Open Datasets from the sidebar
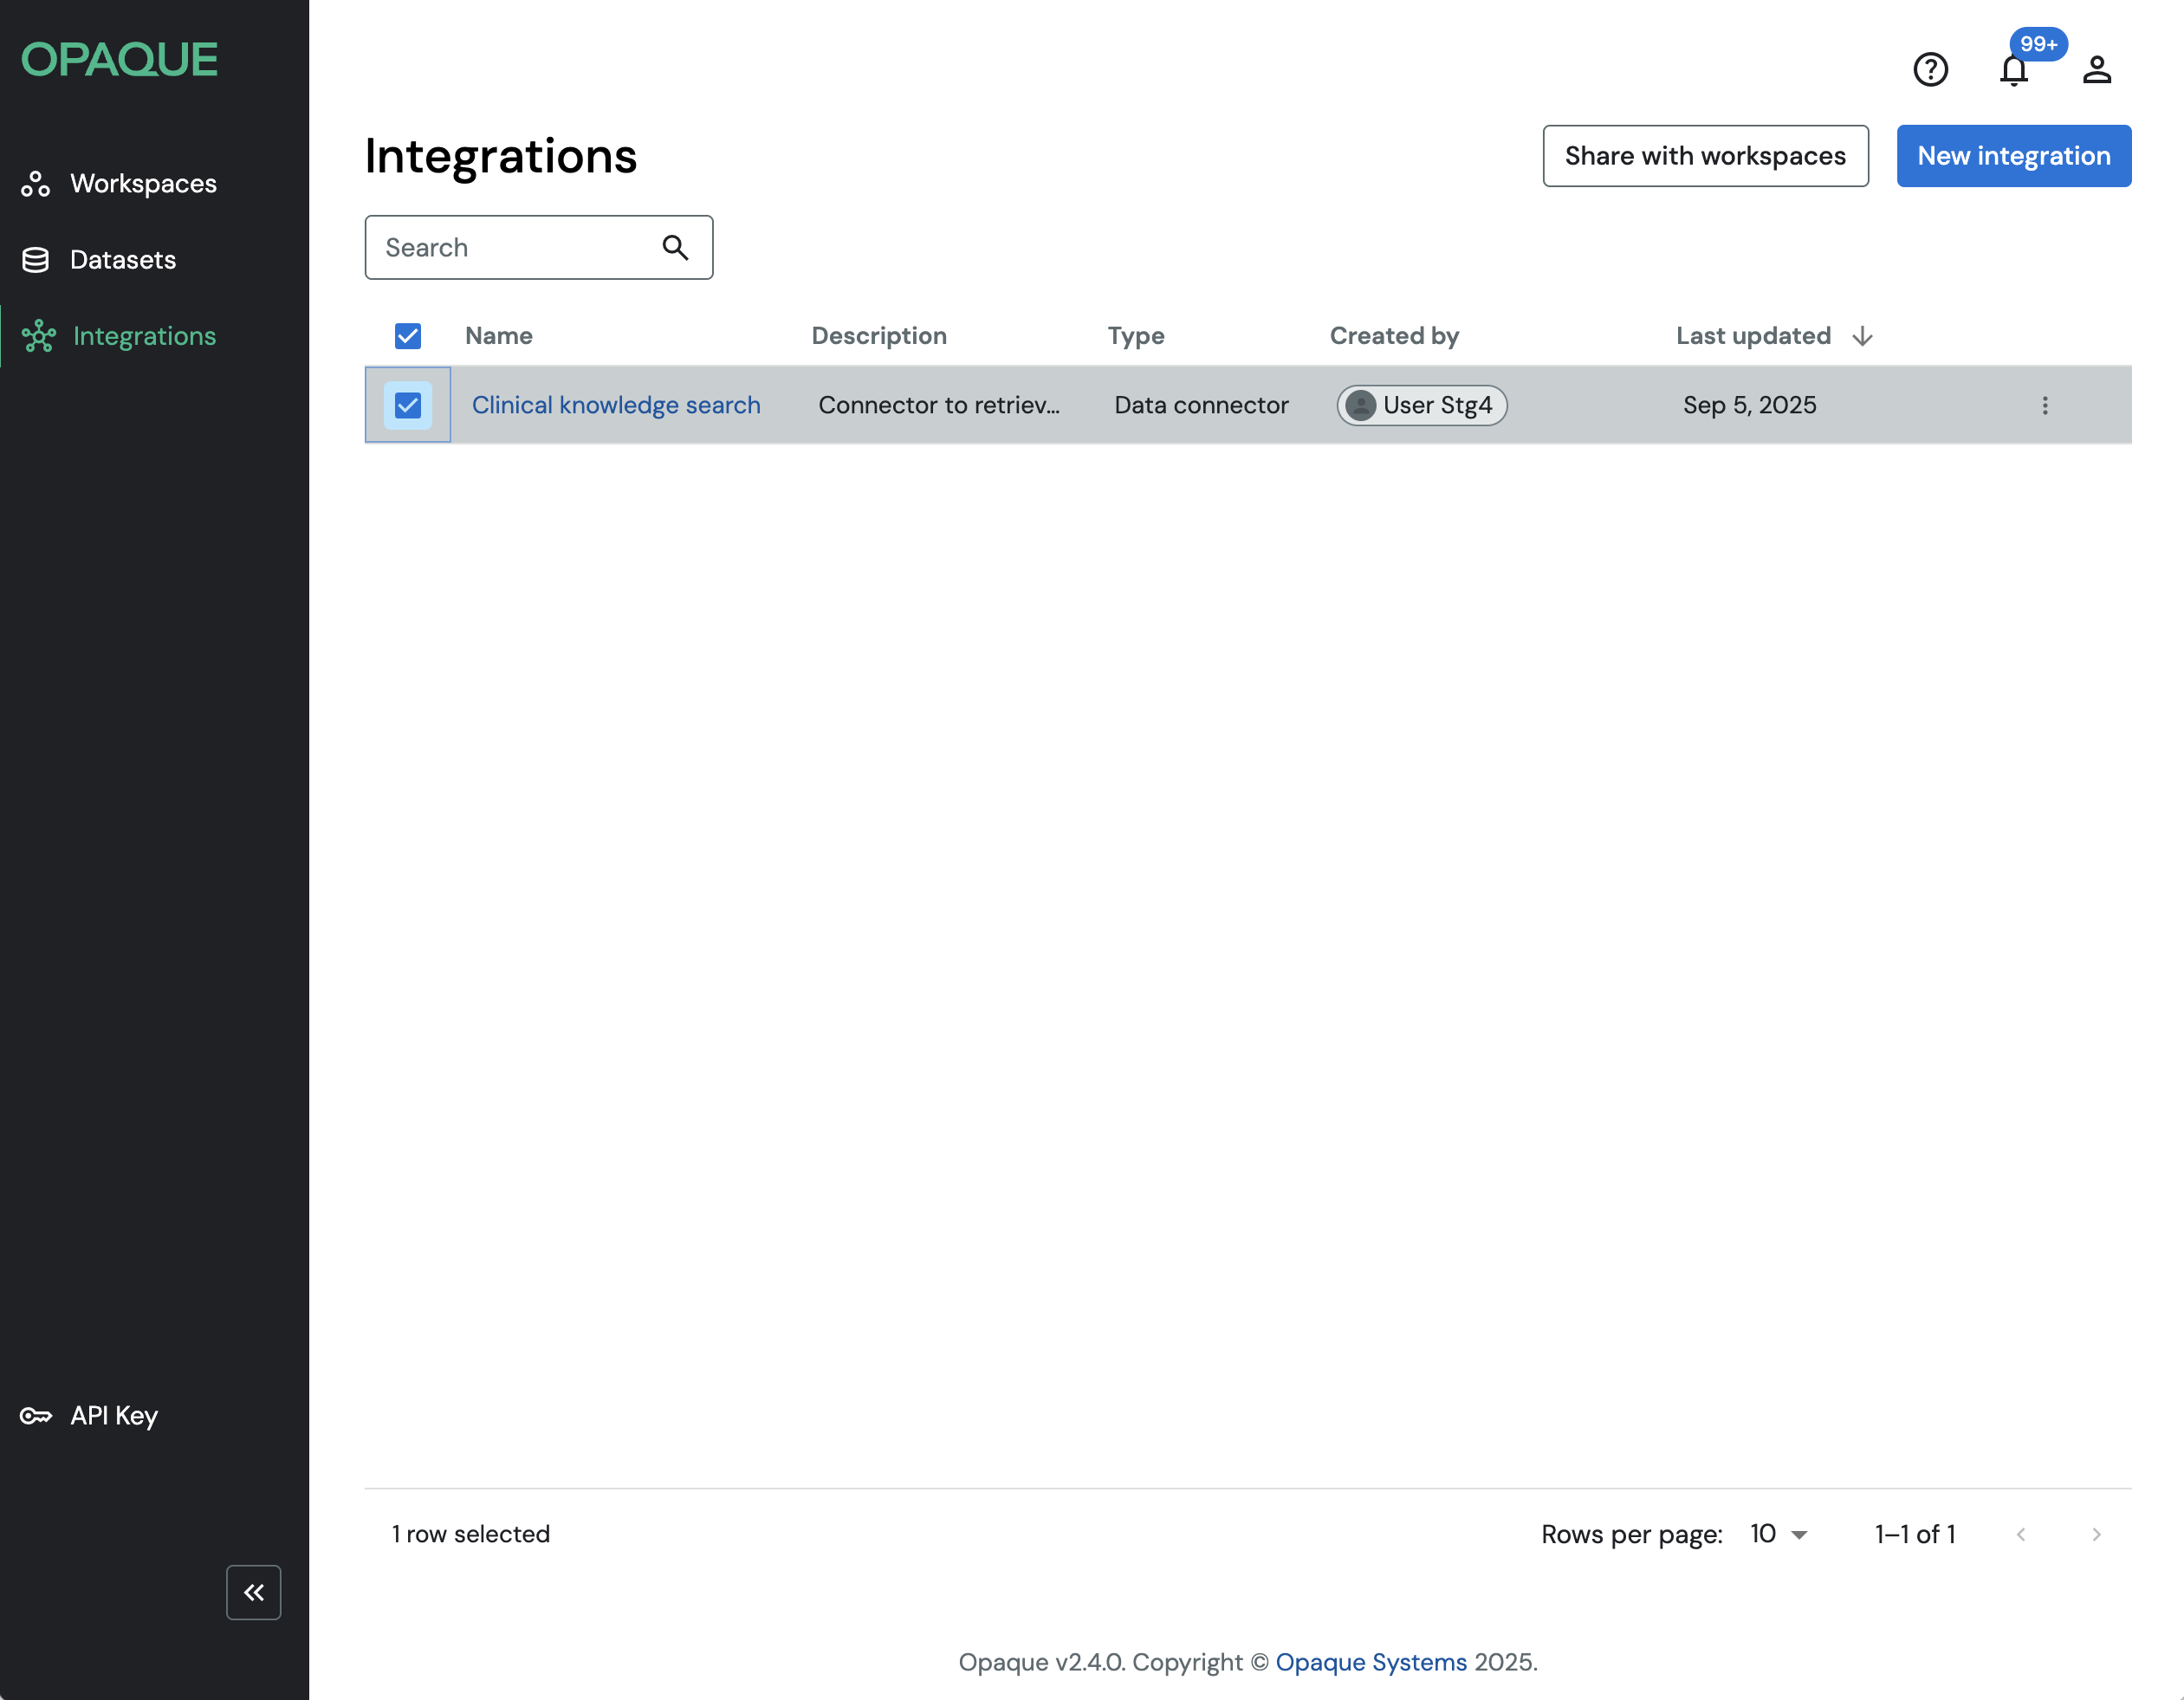2184x1700 pixels. click(x=122, y=260)
